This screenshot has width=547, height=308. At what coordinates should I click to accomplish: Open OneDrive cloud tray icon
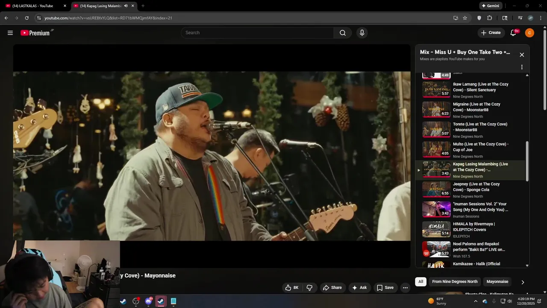[485, 301]
